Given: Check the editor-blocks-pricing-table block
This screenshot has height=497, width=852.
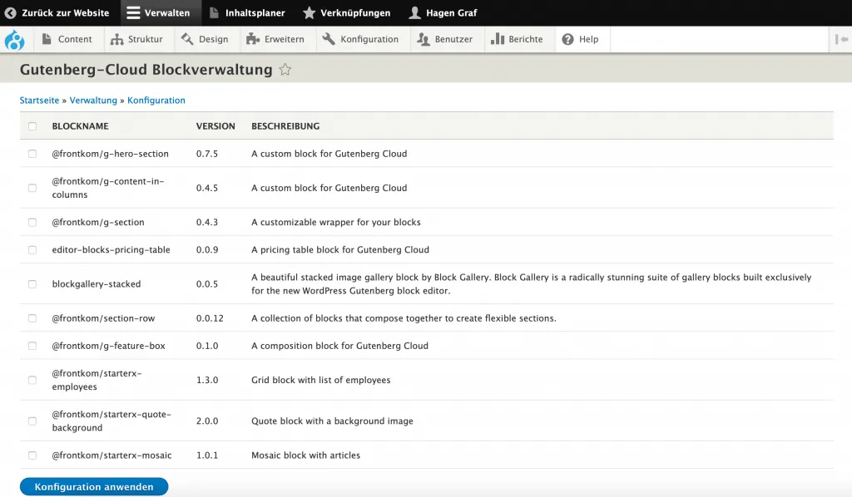Looking at the screenshot, I should (x=32, y=249).
